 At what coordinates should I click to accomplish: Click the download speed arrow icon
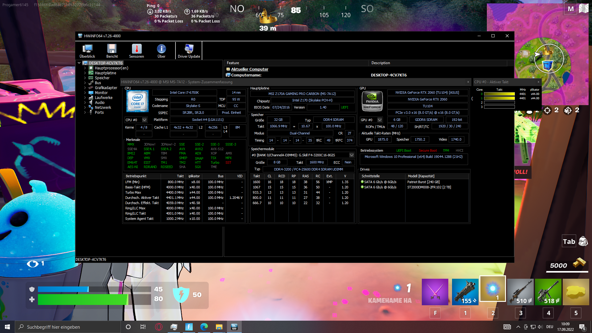pyautogui.click(x=150, y=11)
